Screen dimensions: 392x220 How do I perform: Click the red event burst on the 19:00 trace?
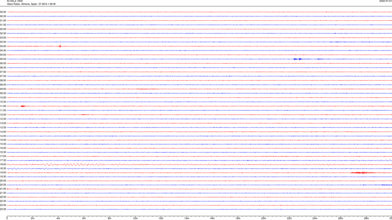point(363,173)
